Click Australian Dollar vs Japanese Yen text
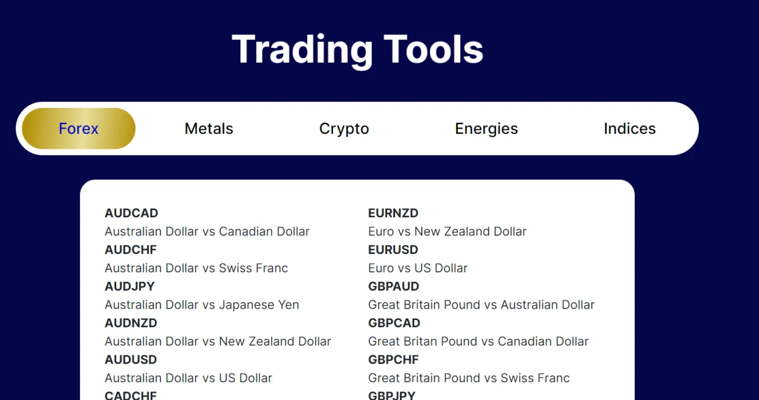The image size is (759, 400). (202, 305)
